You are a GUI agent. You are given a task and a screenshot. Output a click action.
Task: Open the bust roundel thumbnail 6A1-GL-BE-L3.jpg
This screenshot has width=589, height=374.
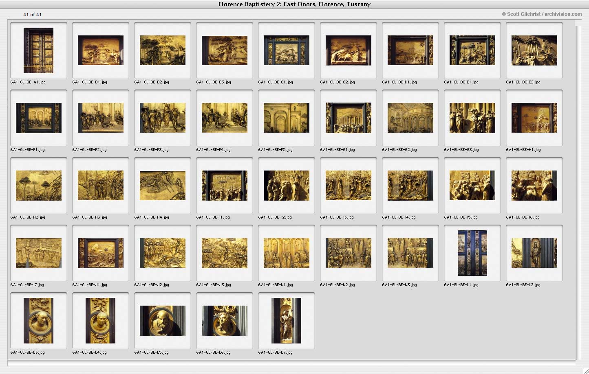[39, 321]
